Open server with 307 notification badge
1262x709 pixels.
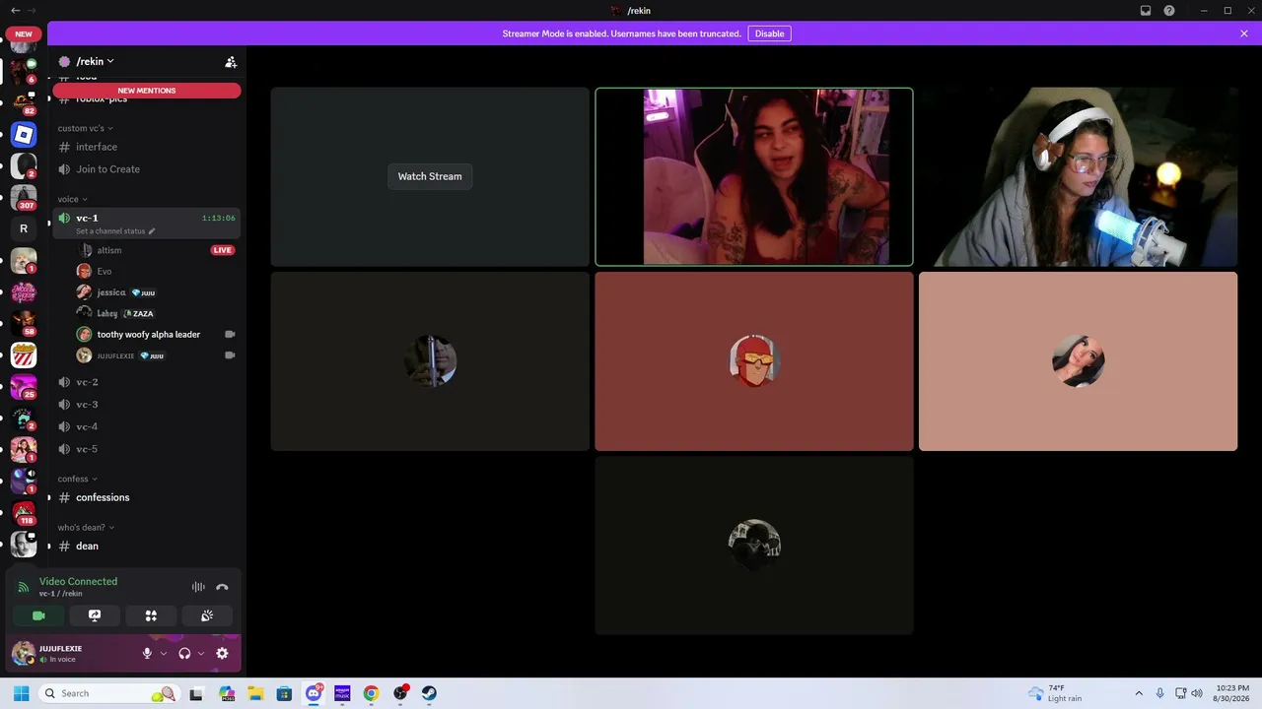[24, 197]
